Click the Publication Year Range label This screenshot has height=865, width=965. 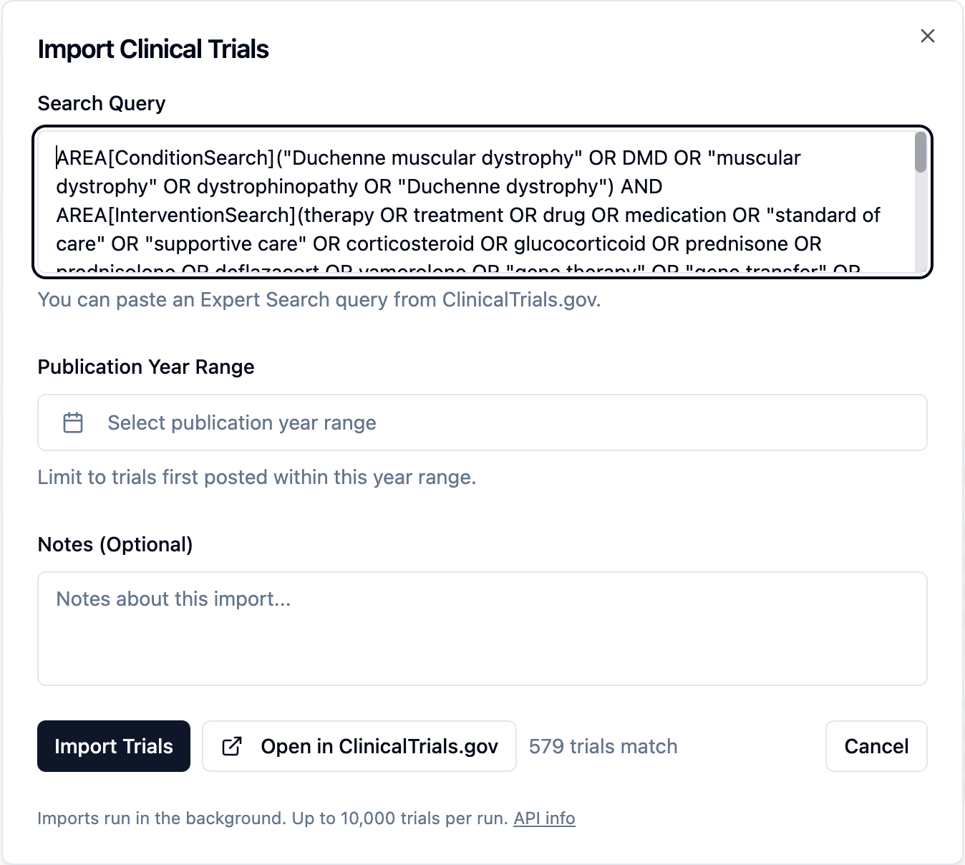[146, 367]
